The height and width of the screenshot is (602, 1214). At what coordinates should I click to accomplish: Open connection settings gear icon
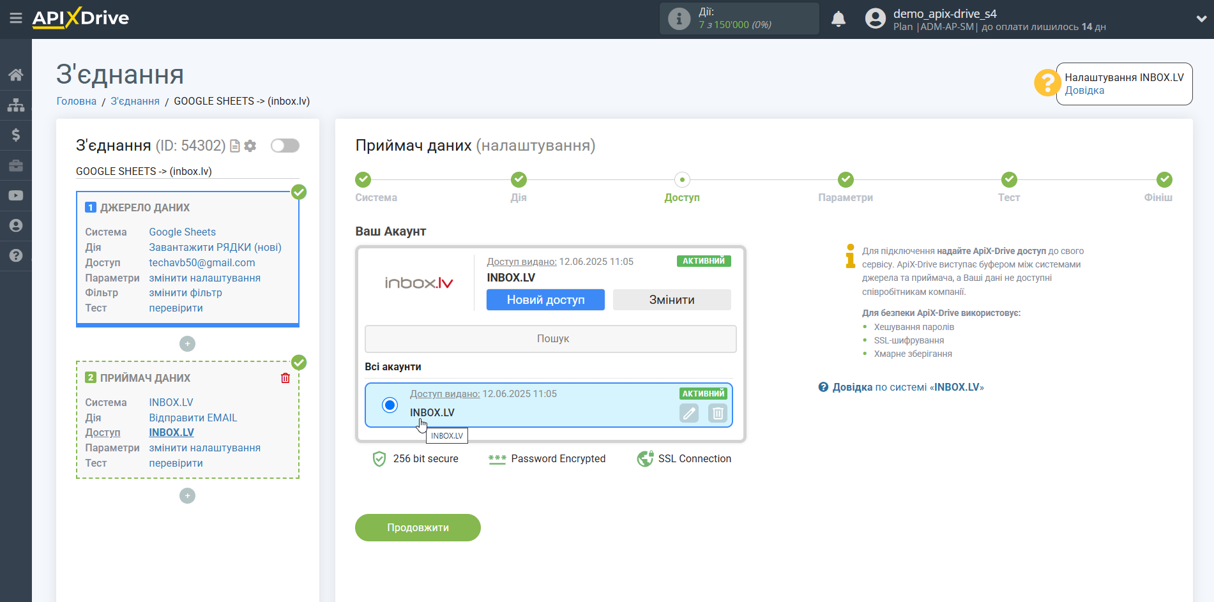(x=250, y=146)
